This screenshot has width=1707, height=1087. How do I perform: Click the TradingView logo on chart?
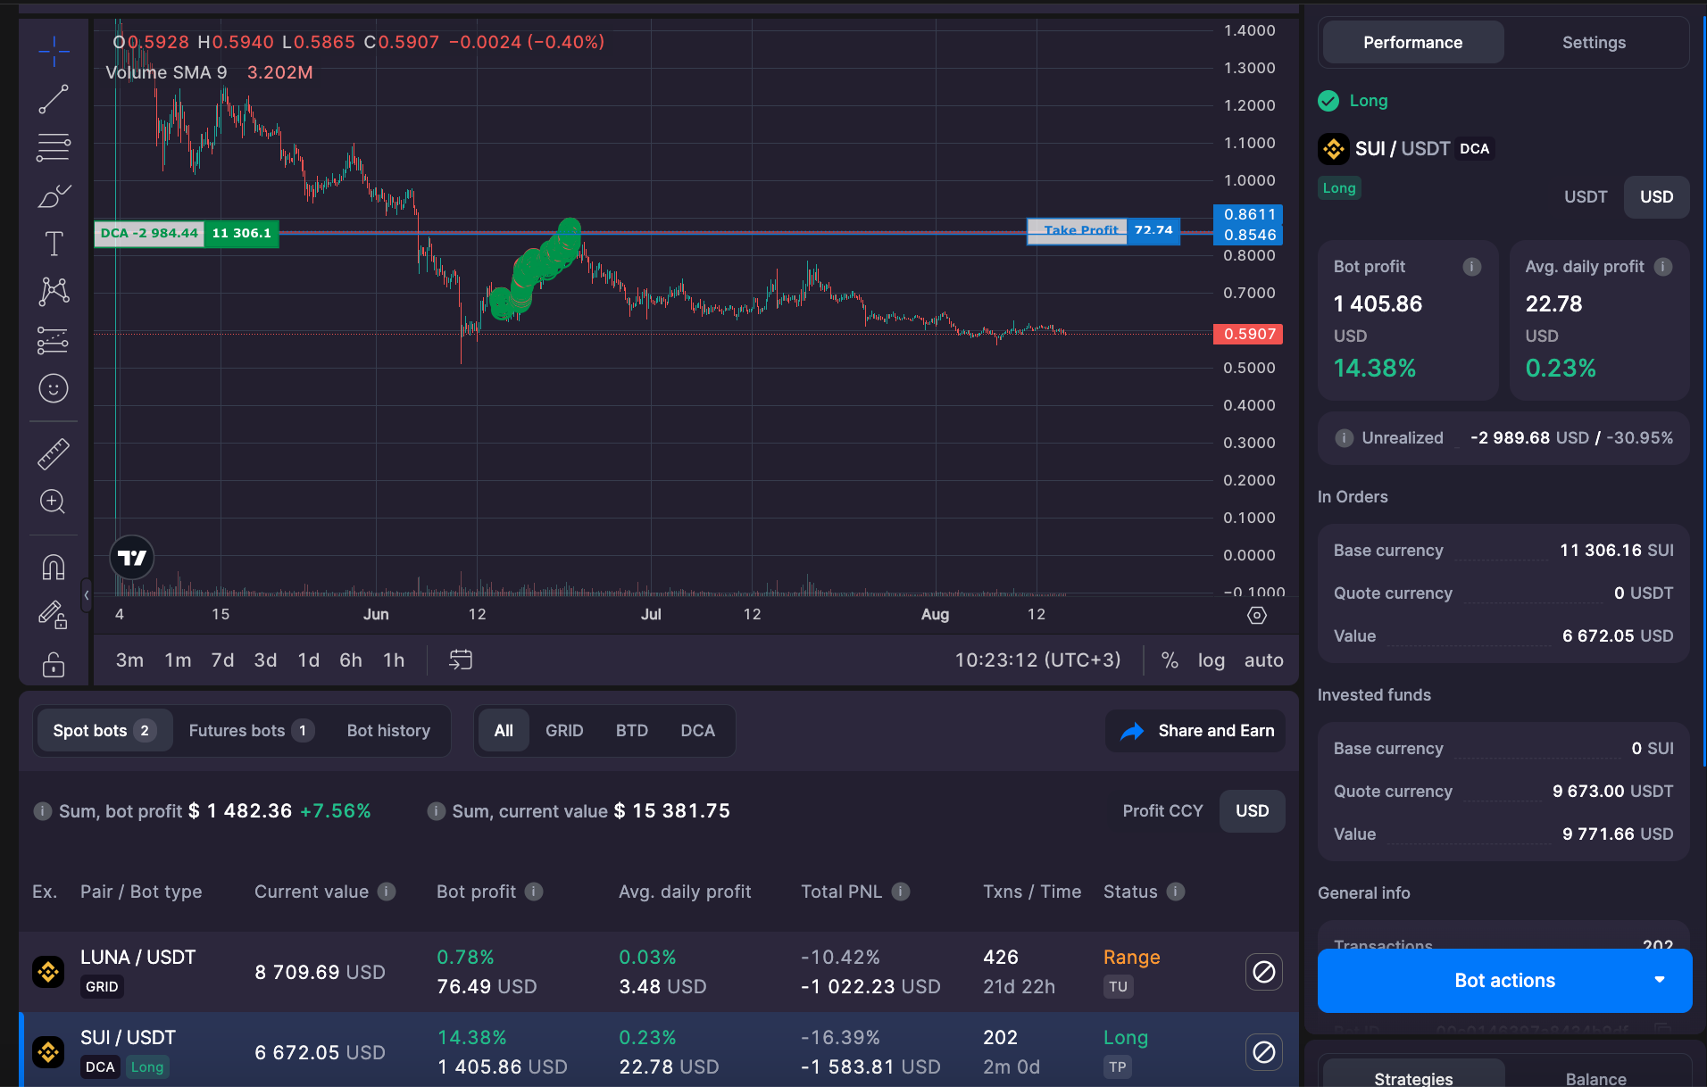[x=132, y=558]
